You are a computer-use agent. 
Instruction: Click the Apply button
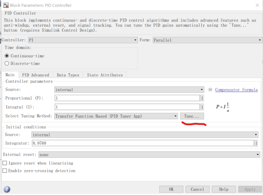[x=250, y=189]
